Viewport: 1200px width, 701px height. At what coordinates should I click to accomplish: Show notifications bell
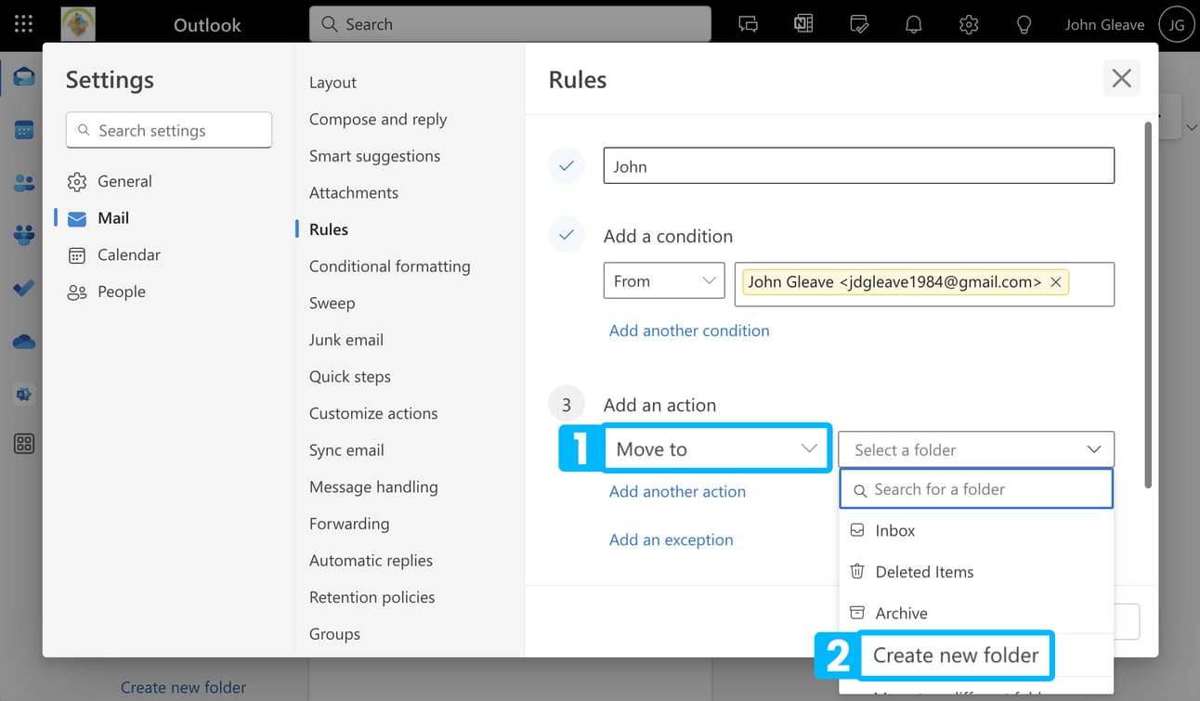pos(914,25)
